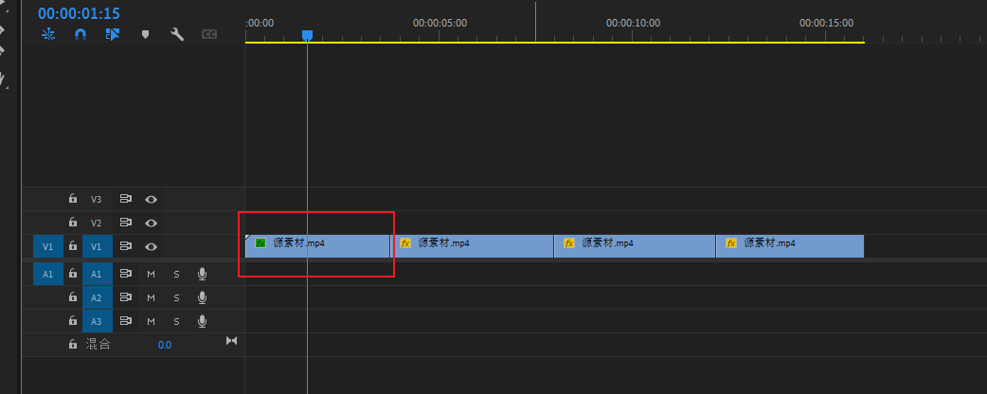Toggle insert sequences as nests icon
The width and height of the screenshot is (987, 394).
(50, 34)
